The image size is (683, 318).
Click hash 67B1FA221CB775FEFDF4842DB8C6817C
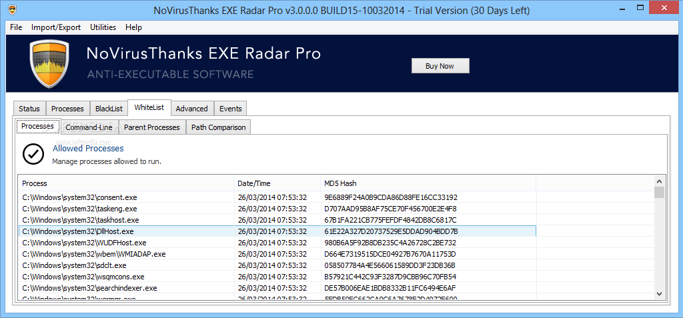tap(390, 220)
